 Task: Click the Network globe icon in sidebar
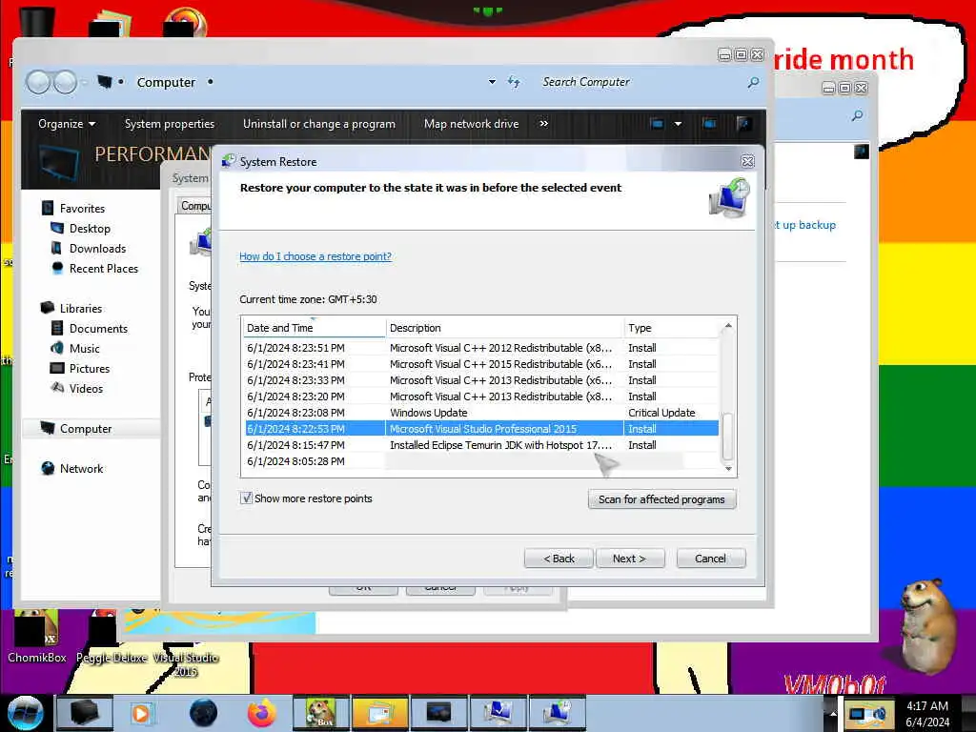48,468
